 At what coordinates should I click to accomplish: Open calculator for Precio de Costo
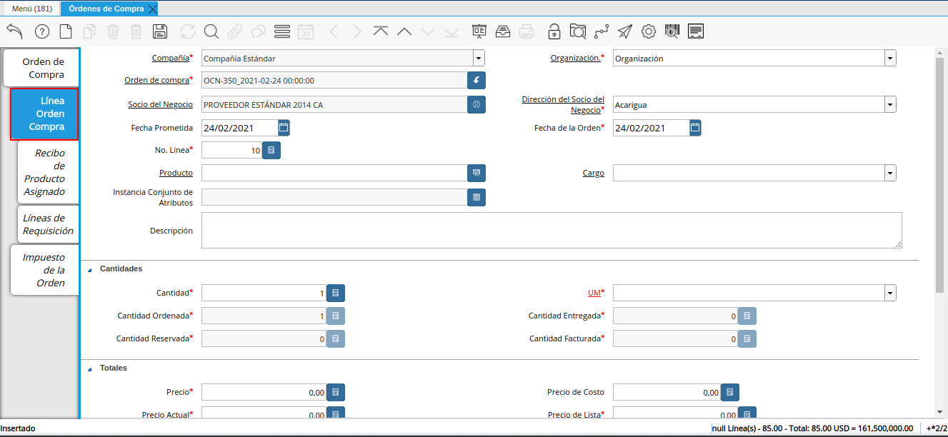pos(729,392)
